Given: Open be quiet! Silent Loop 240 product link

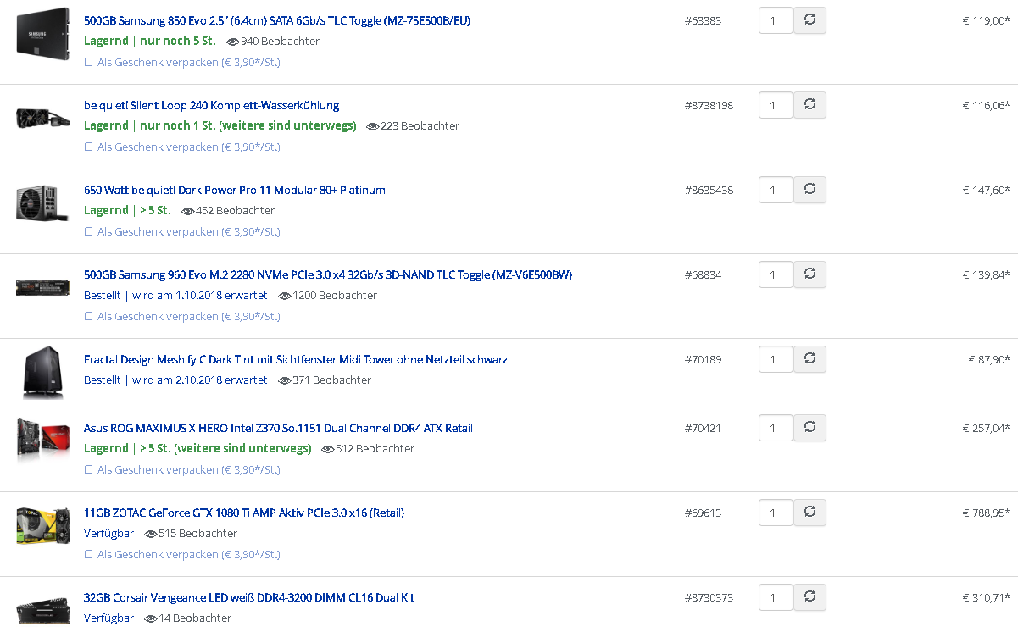Looking at the screenshot, I should point(211,105).
